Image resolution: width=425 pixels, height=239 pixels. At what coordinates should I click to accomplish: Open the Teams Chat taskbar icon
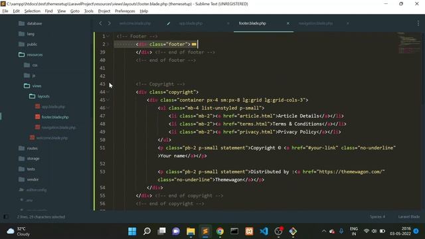176,231
